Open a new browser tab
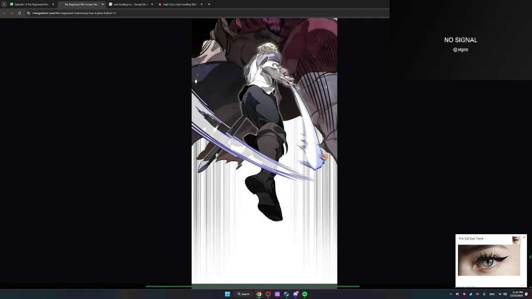This screenshot has height=299, width=532. click(x=209, y=4)
